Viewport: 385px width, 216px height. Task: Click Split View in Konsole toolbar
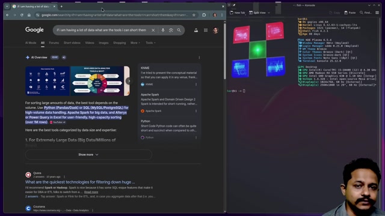(257, 13)
